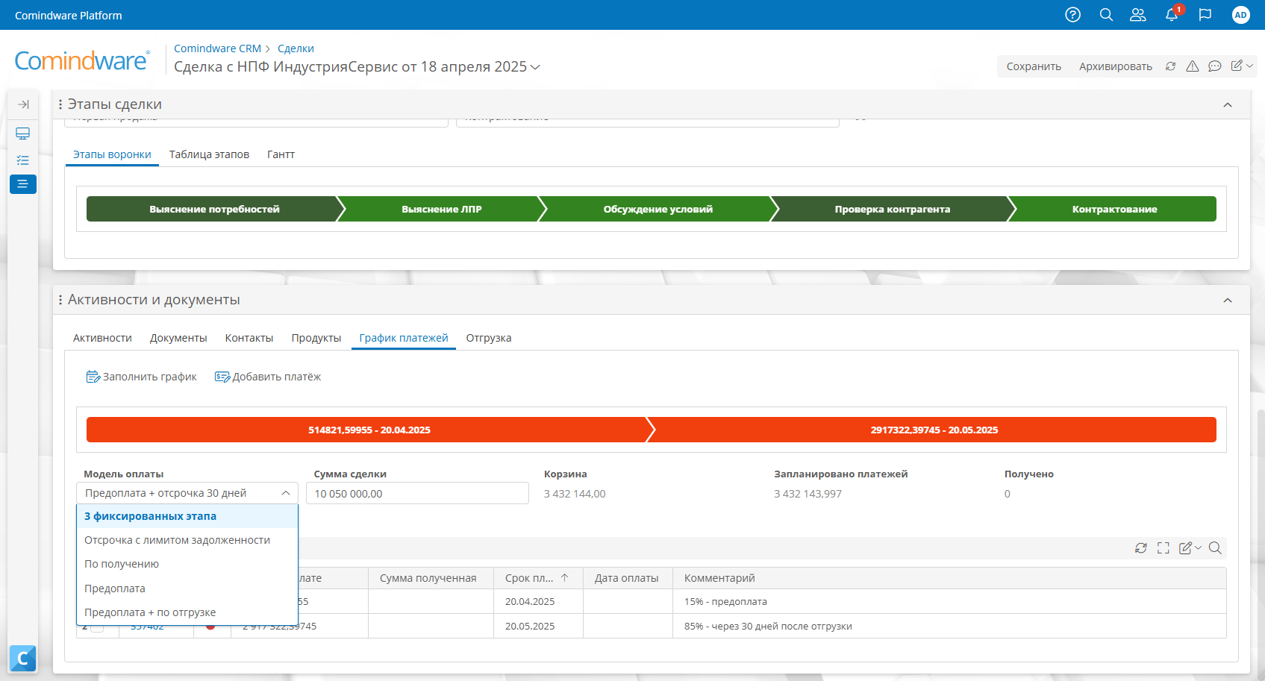Open the deal title dropdown chevron

coord(535,67)
